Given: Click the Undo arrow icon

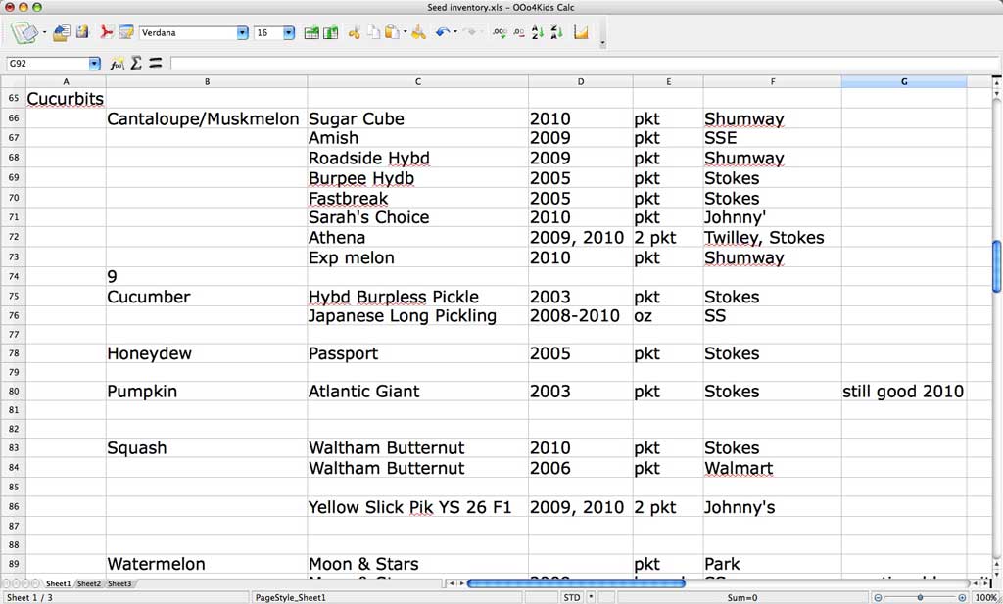Looking at the screenshot, I should click(x=442, y=32).
